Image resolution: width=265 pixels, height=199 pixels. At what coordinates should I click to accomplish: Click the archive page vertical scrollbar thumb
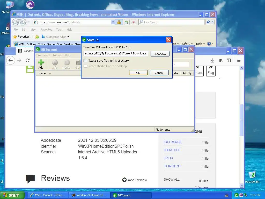coord(241,120)
